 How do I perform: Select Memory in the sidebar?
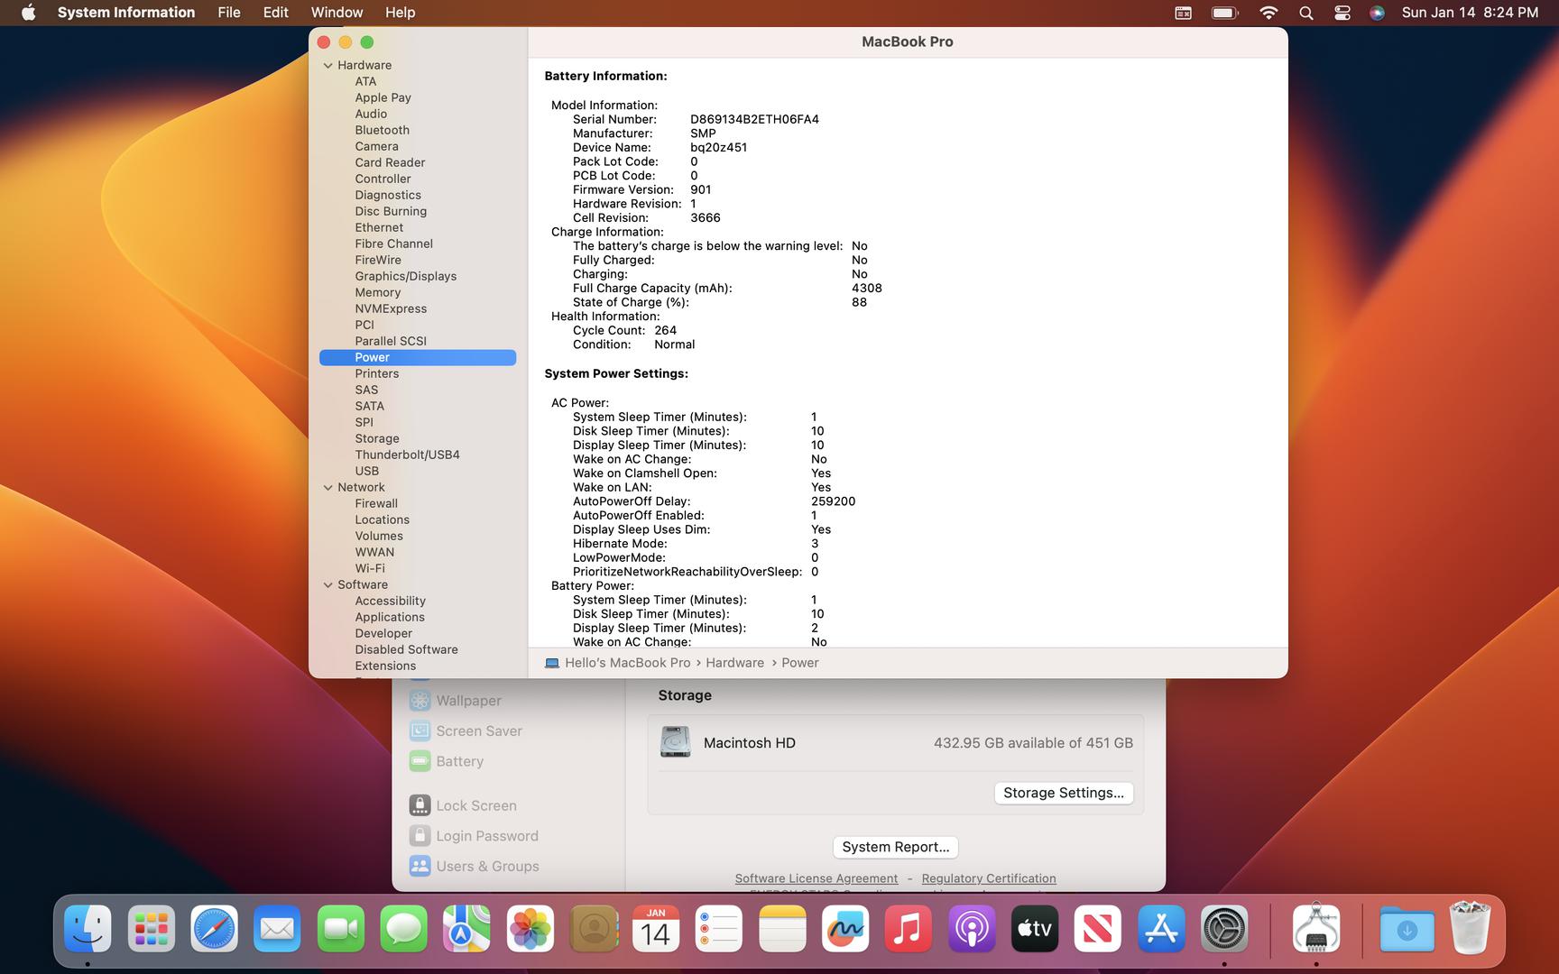377,292
